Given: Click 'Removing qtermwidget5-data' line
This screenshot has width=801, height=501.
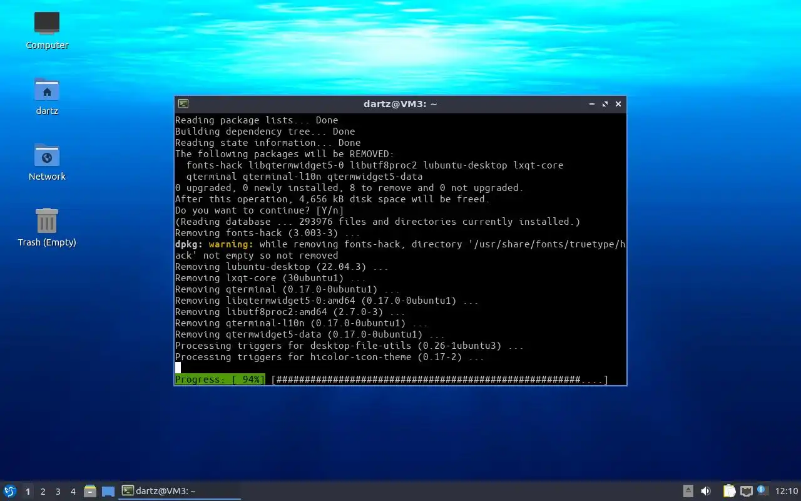Looking at the screenshot, I should [x=310, y=334].
